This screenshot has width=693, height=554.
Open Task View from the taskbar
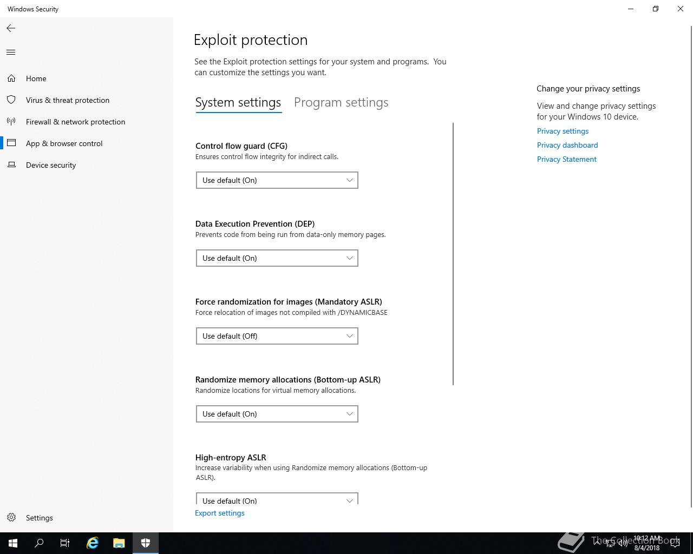(65, 543)
